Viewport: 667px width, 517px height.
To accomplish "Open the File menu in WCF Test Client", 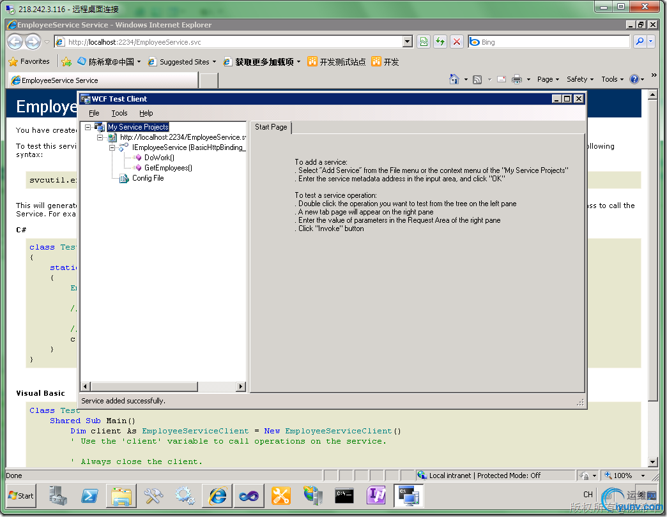I will pos(94,113).
